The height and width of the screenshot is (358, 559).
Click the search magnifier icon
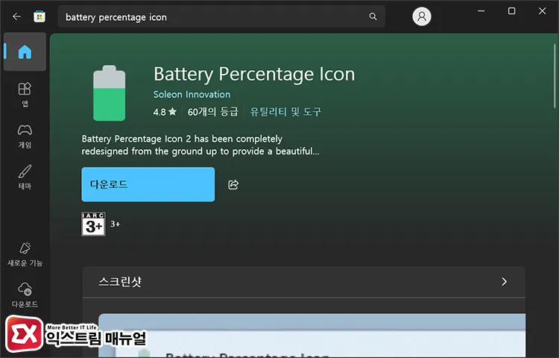[373, 16]
